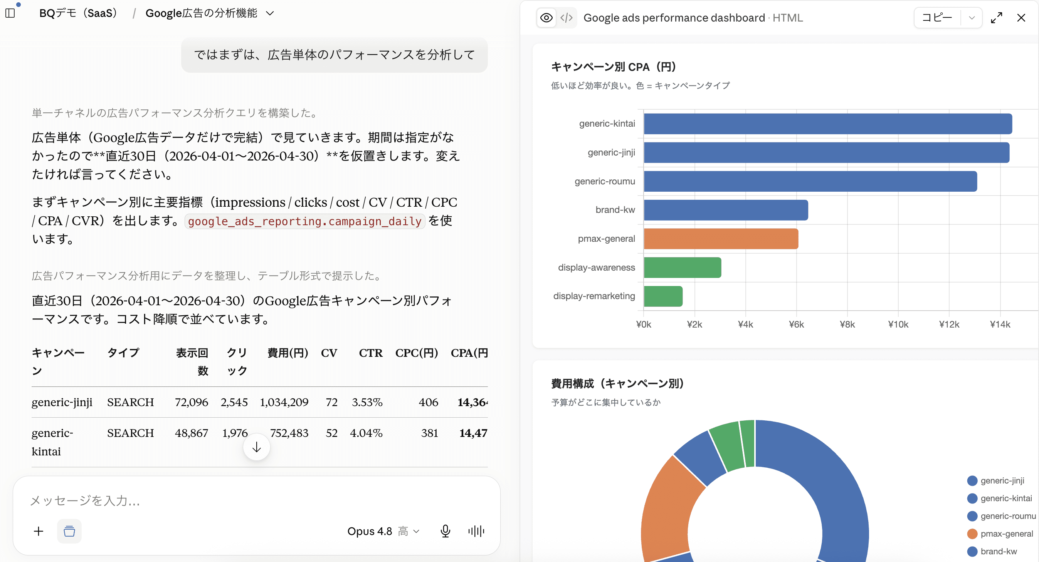Expand the 単一チャネルの広告パフォーマンス thinking summary
1039x562 pixels.
(175, 113)
